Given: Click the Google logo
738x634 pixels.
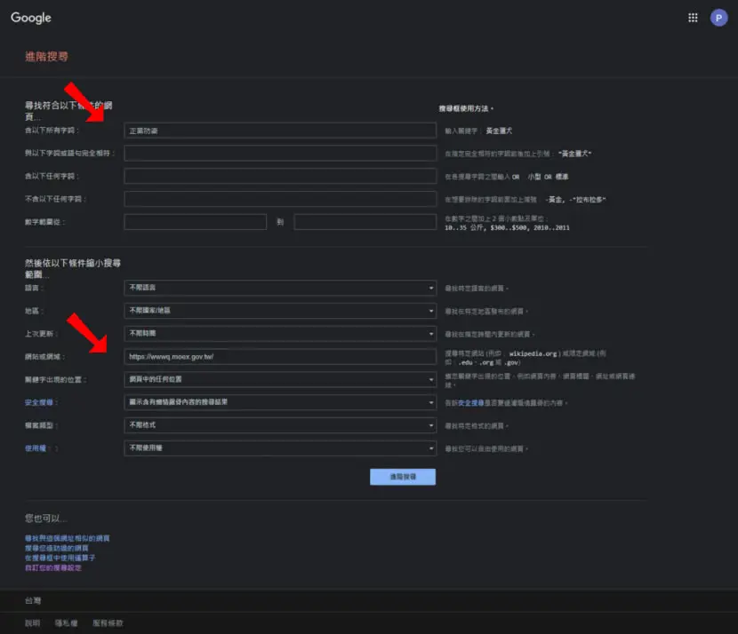Looking at the screenshot, I should click(31, 18).
